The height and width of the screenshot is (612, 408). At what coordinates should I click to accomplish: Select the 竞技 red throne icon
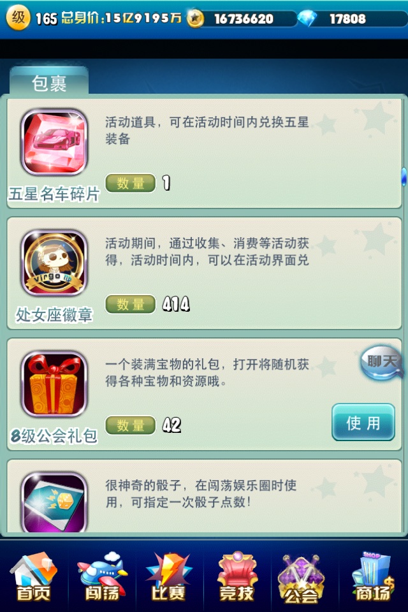tap(237, 577)
